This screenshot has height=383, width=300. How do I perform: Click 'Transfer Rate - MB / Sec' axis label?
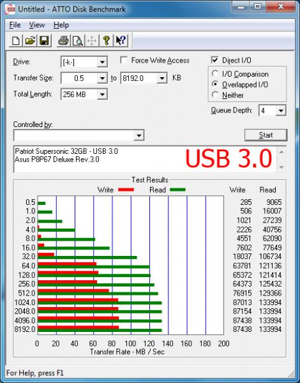(x=127, y=352)
